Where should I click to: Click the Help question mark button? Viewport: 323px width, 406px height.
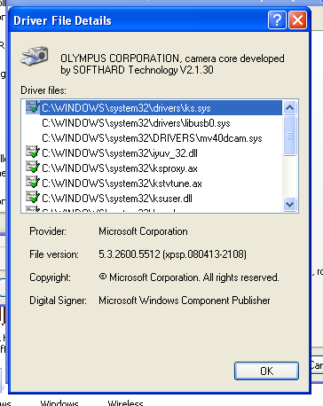[277, 20]
